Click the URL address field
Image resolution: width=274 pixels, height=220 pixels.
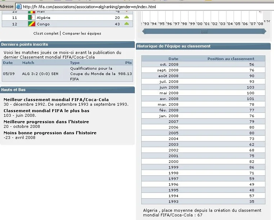click(x=143, y=7)
